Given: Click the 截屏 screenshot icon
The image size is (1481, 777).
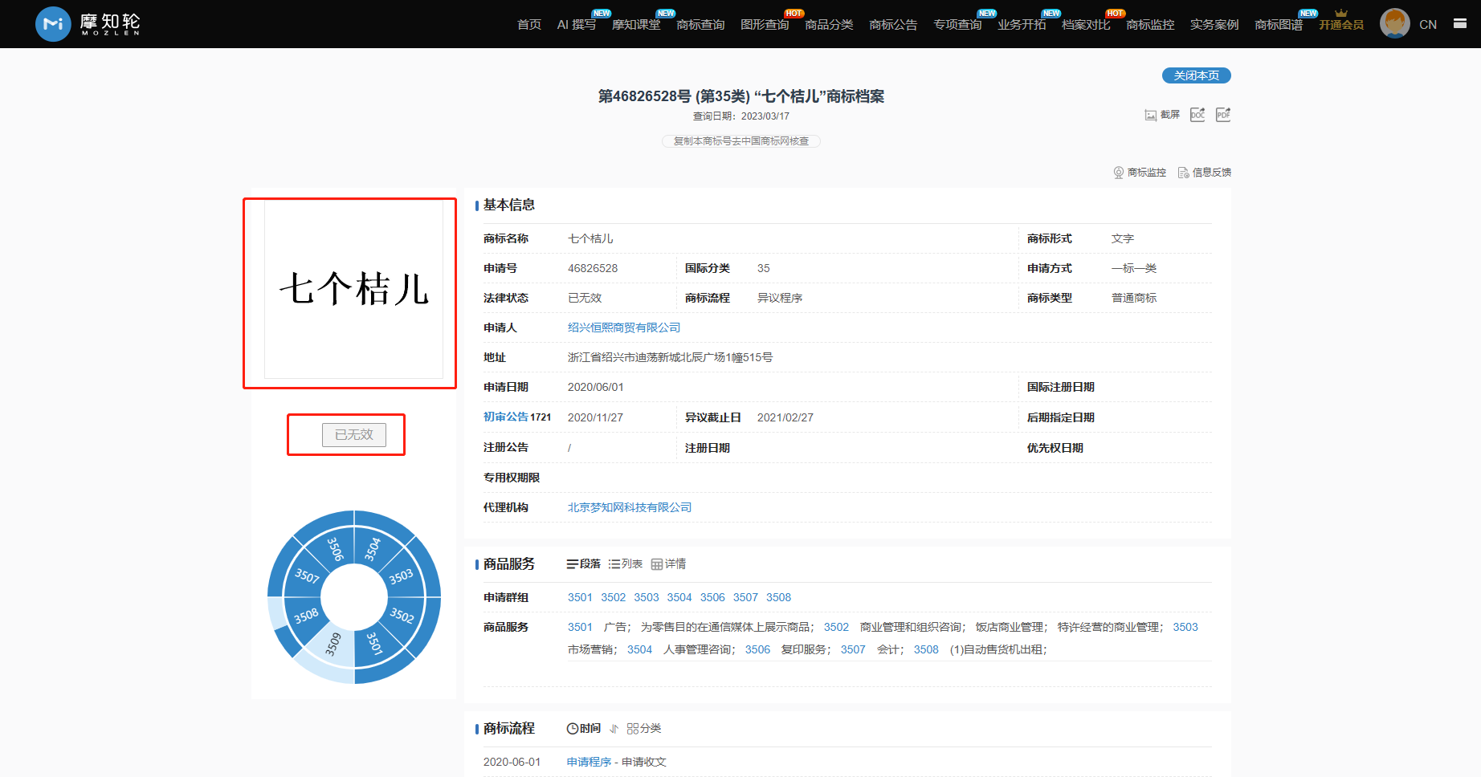Looking at the screenshot, I should [1150, 115].
